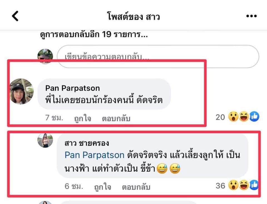Click the blue 'Pan Parpatson' mention in the reply
Image resolution: width=267 pixels, height=204 pixels.
(95, 155)
